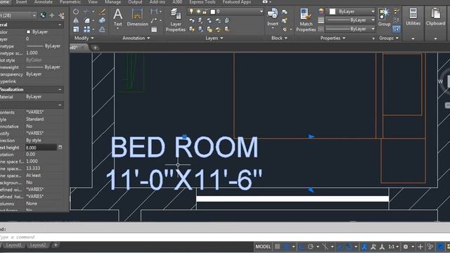Toggle snap mode in status bar

pyautogui.click(x=286, y=247)
